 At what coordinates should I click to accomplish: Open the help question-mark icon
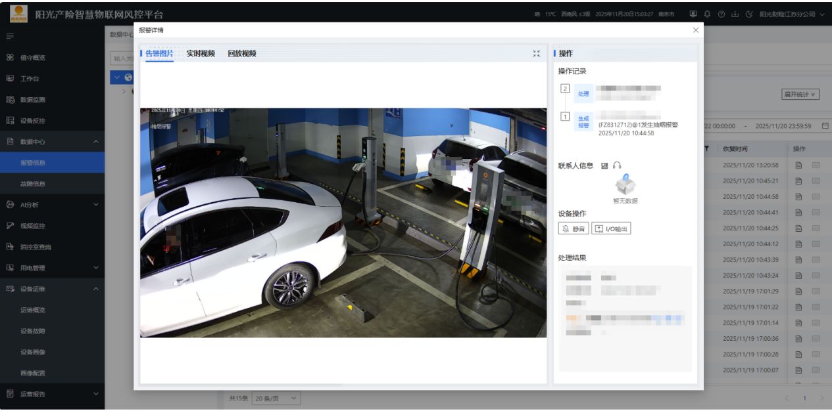(x=722, y=14)
